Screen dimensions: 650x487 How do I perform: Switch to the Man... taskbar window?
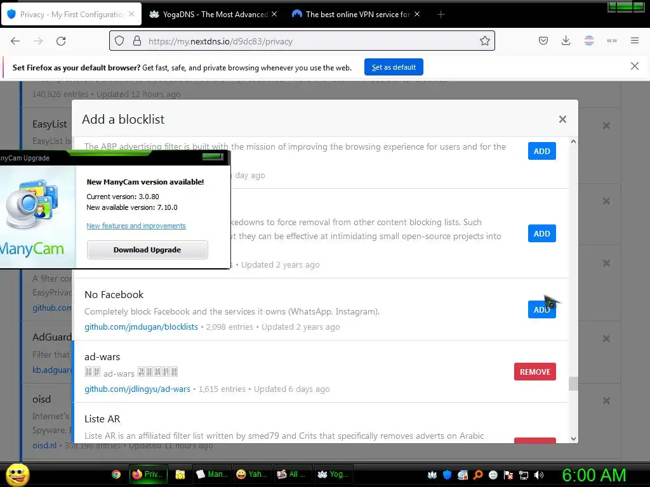(212, 474)
